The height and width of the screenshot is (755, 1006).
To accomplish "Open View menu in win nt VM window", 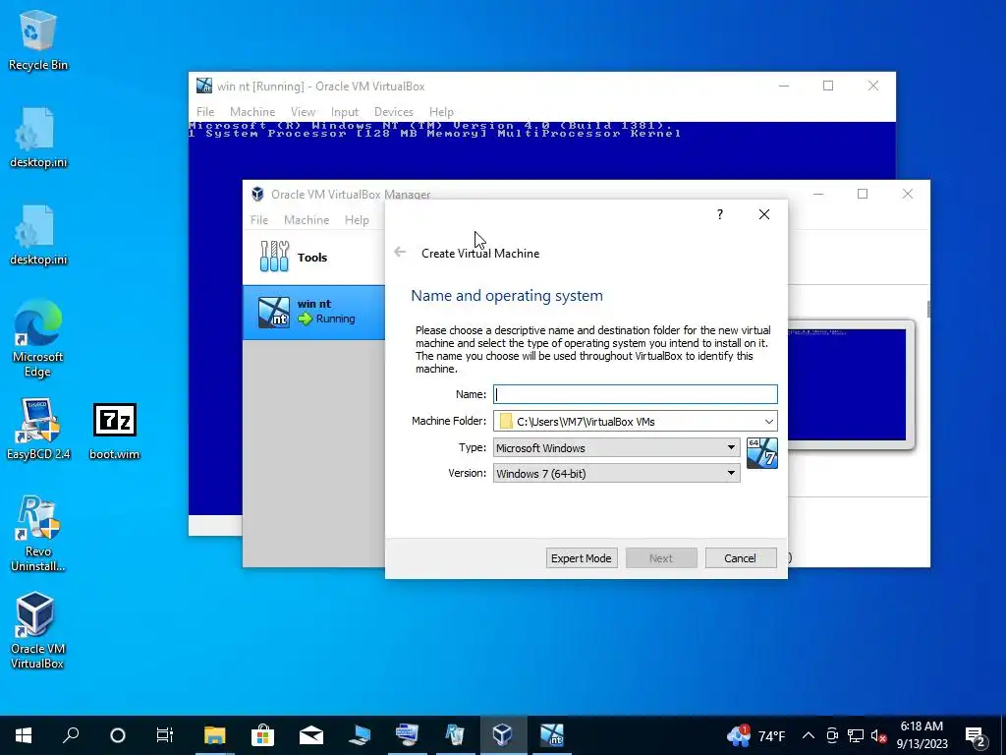I will 303,112.
